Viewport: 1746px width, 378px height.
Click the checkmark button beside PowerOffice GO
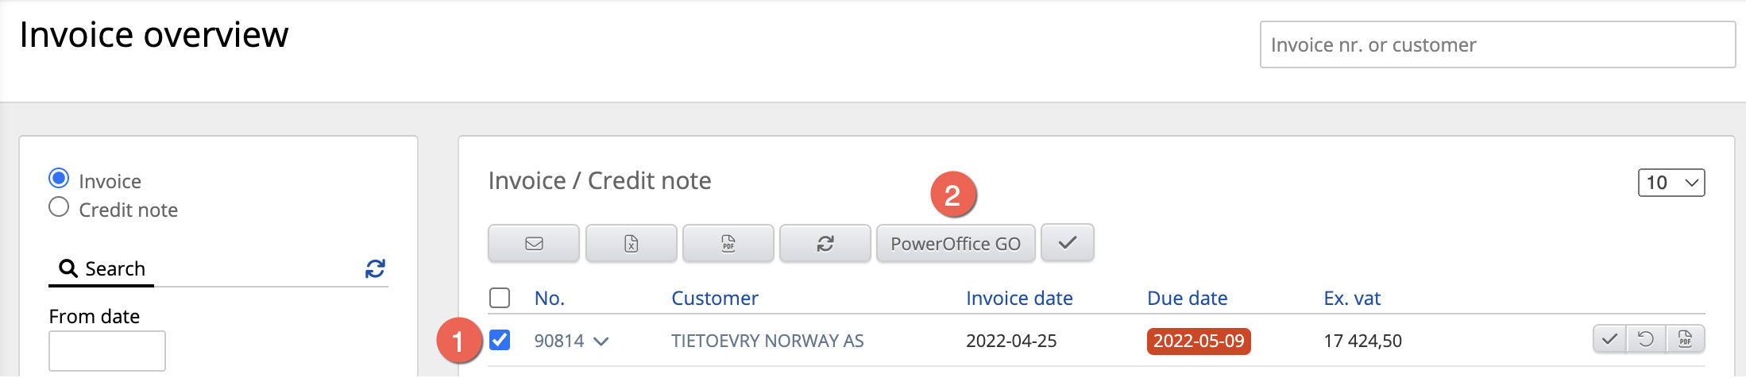pos(1068,243)
